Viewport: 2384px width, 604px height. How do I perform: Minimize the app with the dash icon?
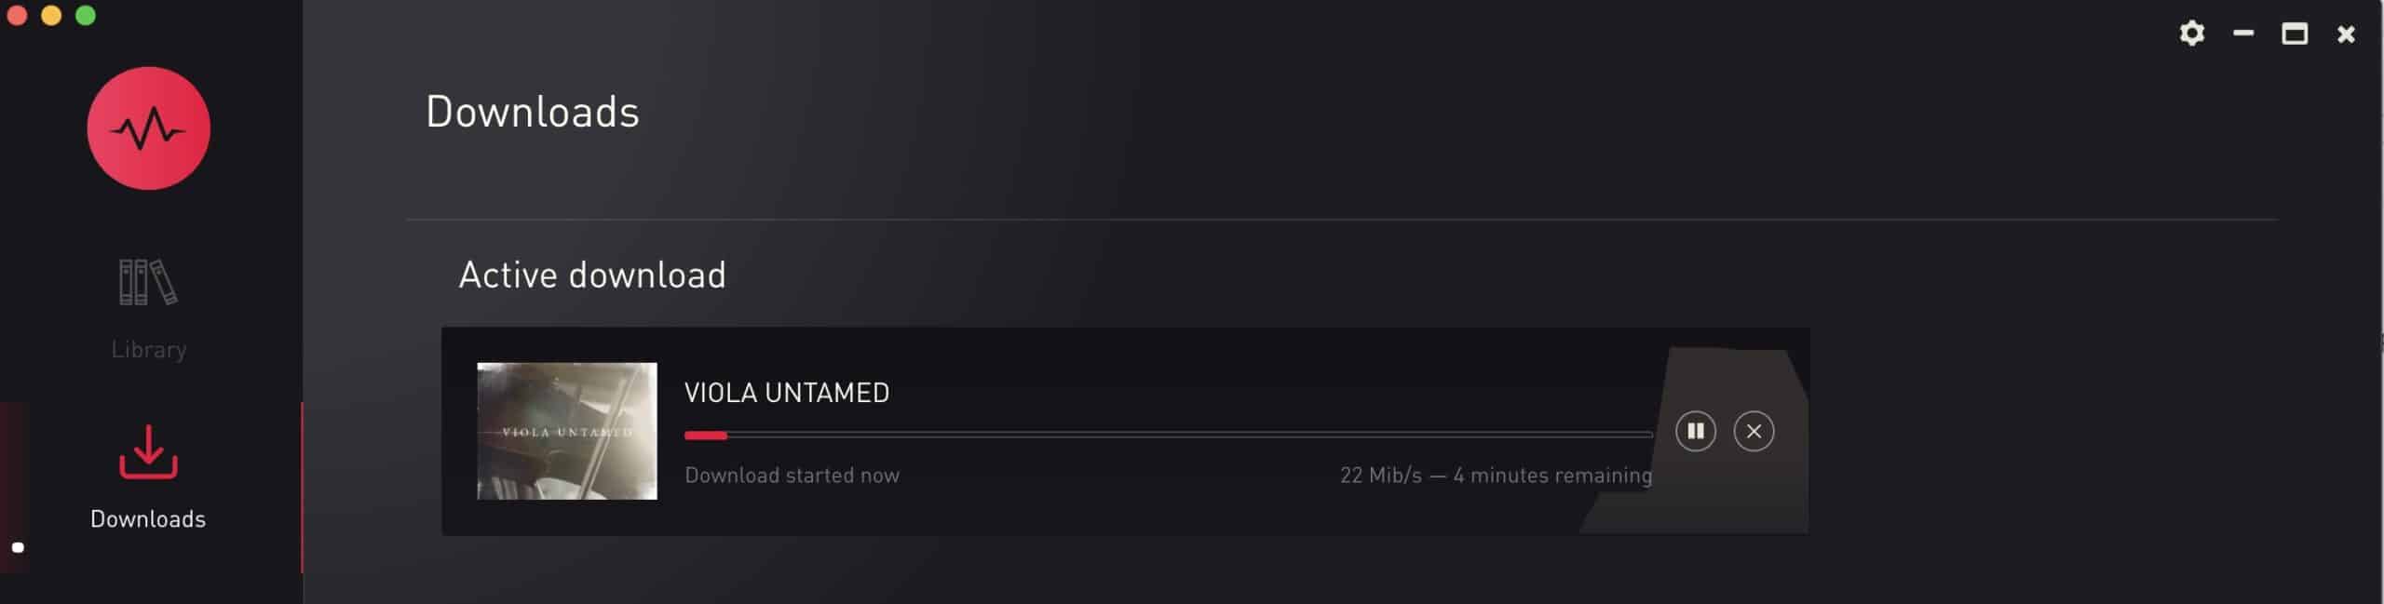tap(2243, 34)
